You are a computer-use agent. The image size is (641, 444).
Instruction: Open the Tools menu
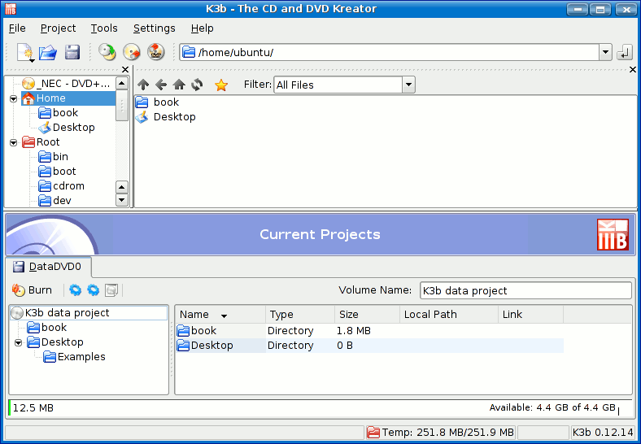tap(104, 28)
